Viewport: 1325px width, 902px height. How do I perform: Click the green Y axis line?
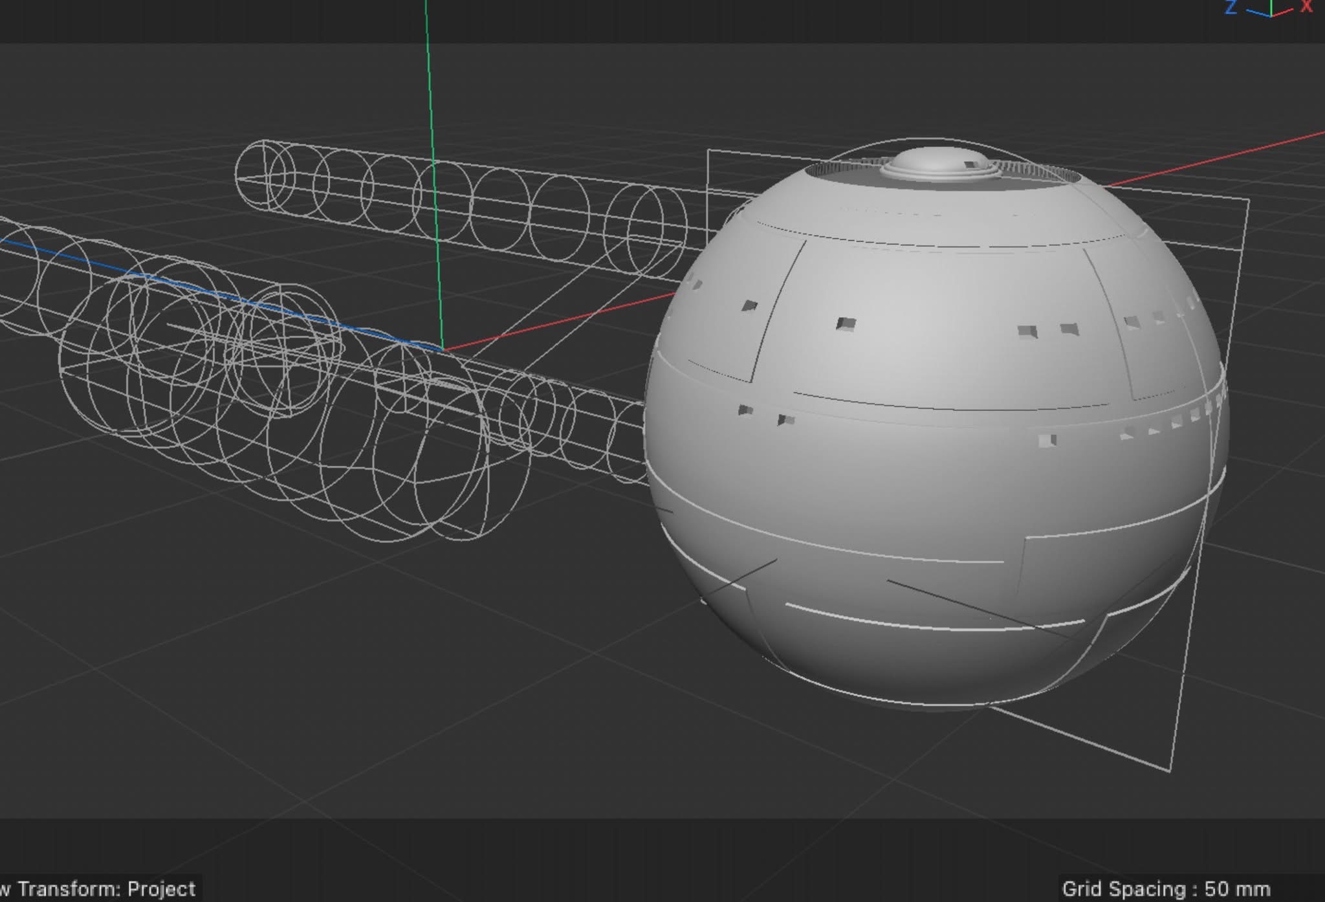433,175
